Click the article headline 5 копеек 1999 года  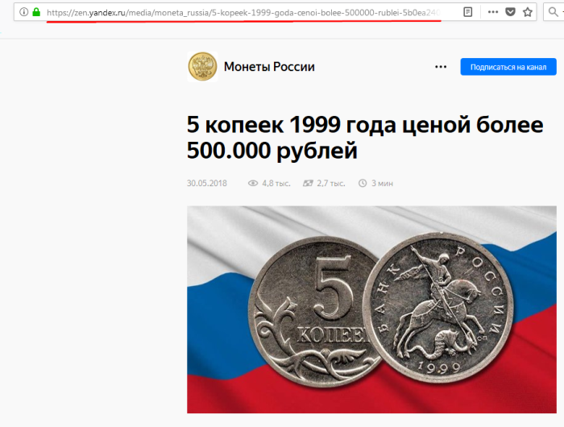tap(365, 138)
